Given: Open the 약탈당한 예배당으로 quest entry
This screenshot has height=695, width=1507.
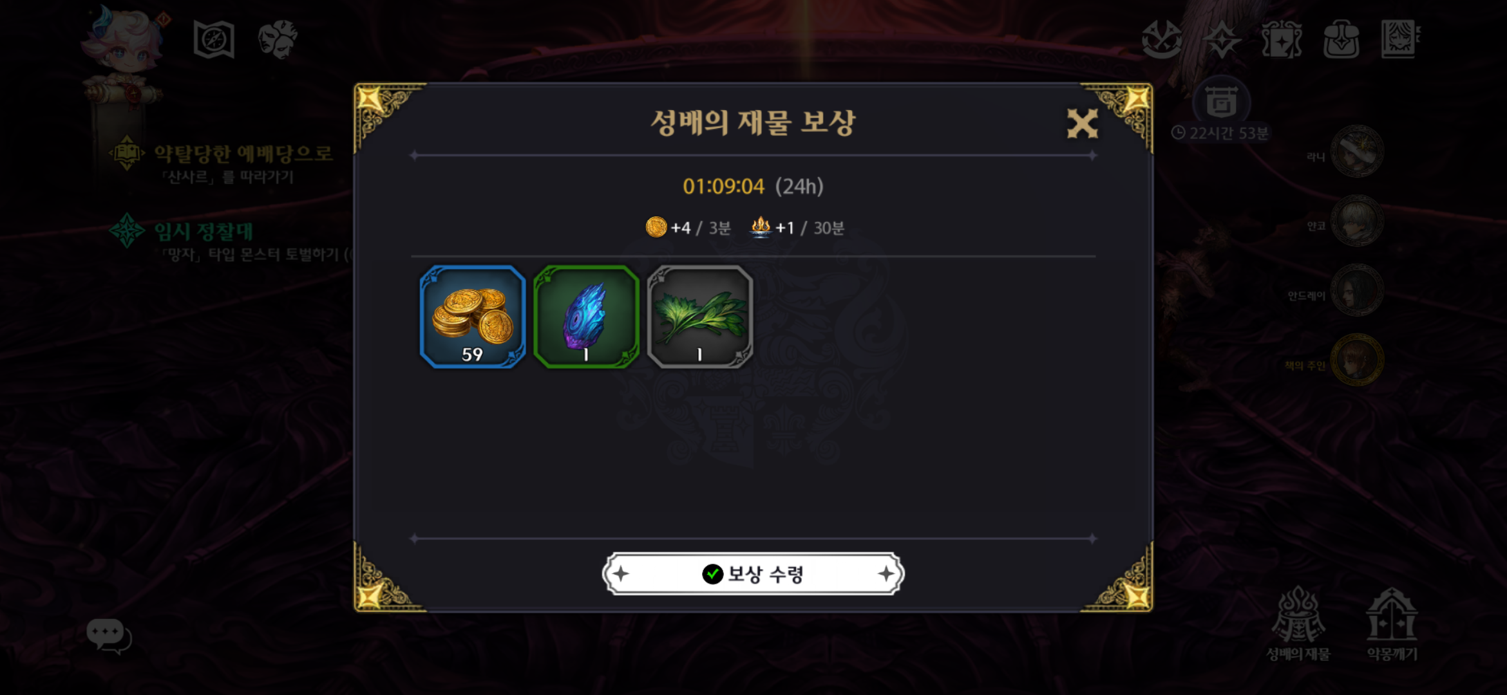Looking at the screenshot, I should pyautogui.click(x=222, y=162).
